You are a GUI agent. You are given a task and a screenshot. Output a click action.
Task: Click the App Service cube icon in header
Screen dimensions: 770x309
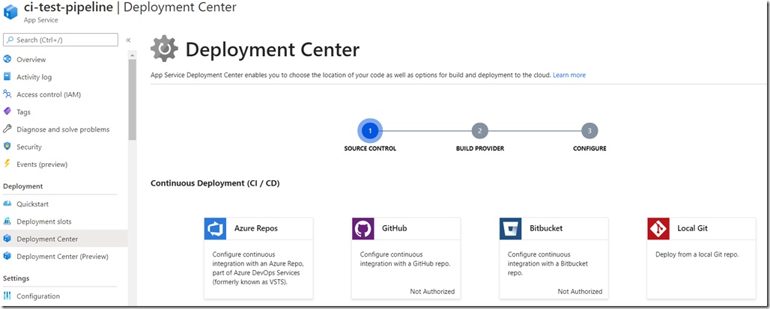coord(10,12)
